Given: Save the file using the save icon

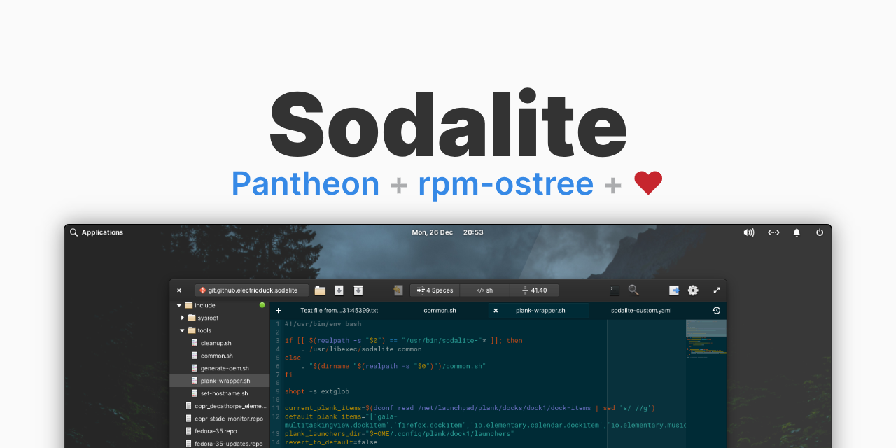Looking at the screenshot, I should [x=339, y=290].
